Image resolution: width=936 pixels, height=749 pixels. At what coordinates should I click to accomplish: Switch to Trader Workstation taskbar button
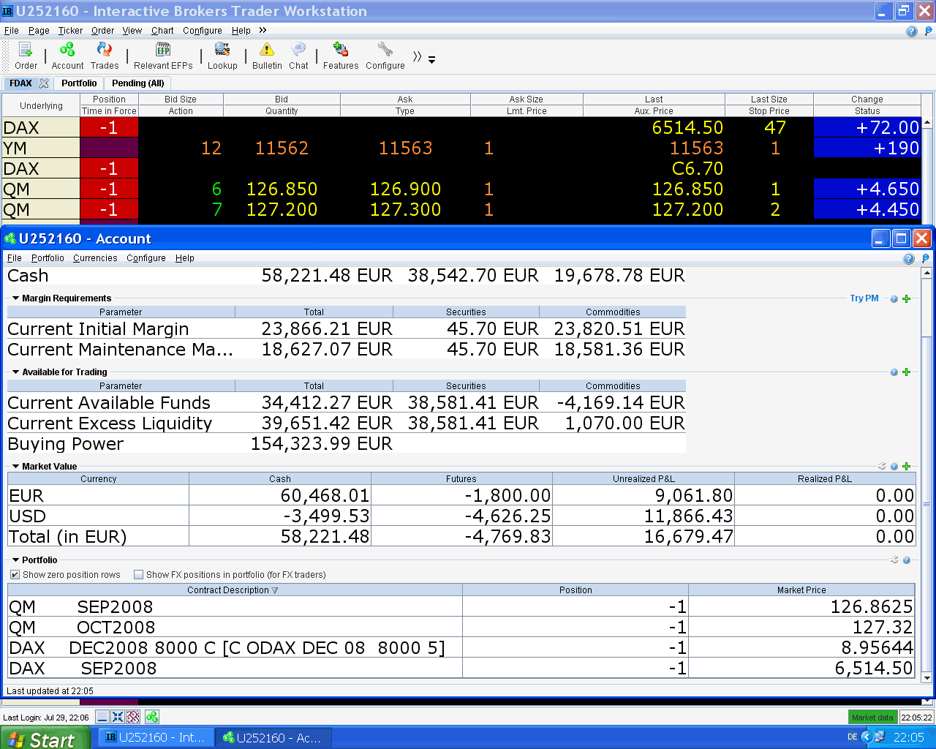(x=156, y=738)
